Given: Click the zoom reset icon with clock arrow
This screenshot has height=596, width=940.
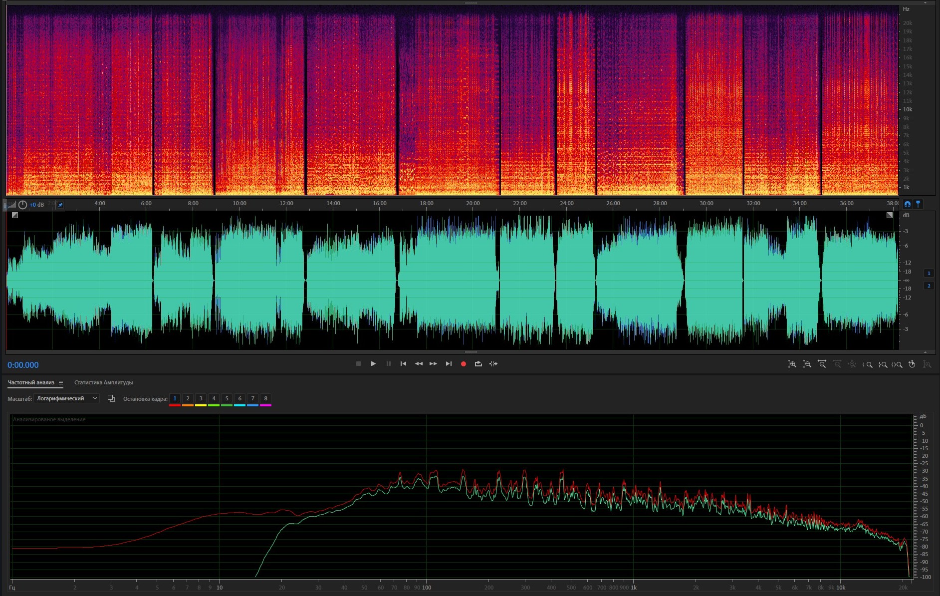Looking at the screenshot, I should pos(912,364).
